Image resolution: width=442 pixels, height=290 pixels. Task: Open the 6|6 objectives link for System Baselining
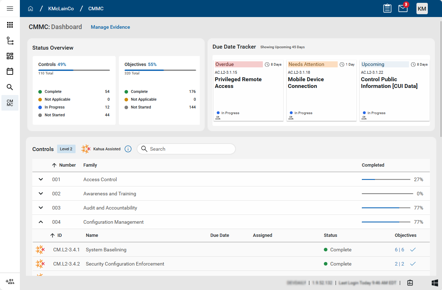click(x=399, y=250)
